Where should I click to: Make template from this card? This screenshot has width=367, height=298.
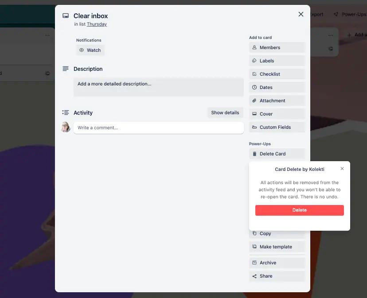[x=277, y=247]
